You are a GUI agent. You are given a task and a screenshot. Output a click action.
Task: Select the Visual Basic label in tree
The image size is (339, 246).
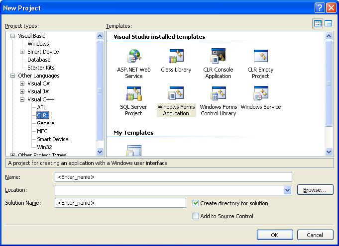[31, 36]
